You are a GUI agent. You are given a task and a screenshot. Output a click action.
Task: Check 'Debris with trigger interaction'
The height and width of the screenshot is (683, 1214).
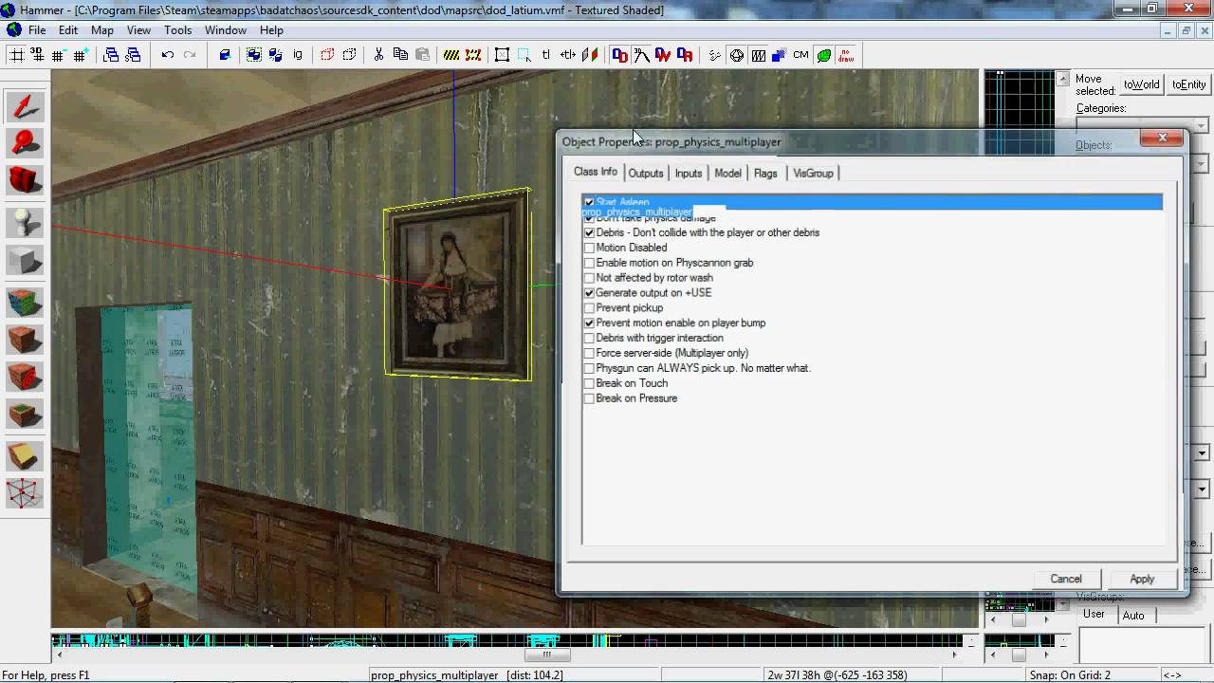tap(589, 339)
